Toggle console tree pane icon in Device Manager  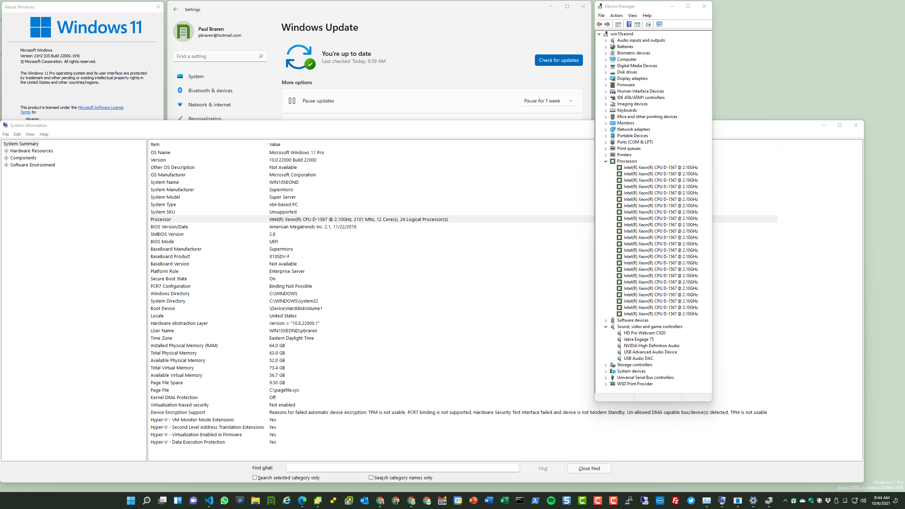point(618,24)
